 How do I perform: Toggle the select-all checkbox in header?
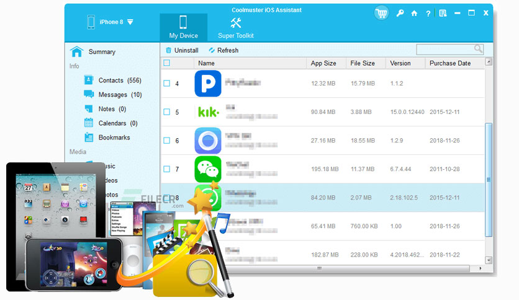167,63
